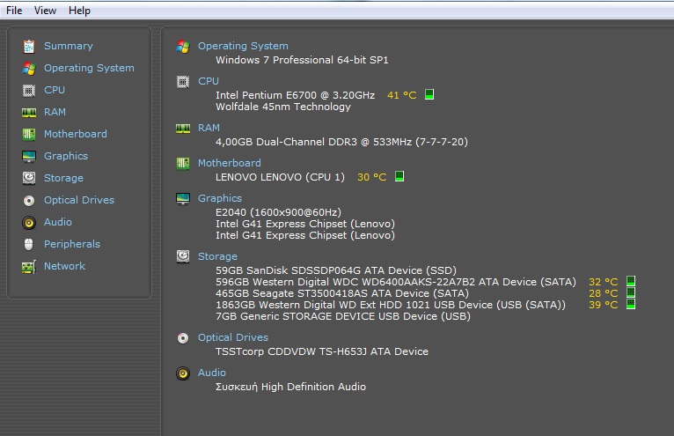Screen dimensions: 674x436
Task: Click the Motherboard icon in sidebar
Action: click(x=29, y=134)
